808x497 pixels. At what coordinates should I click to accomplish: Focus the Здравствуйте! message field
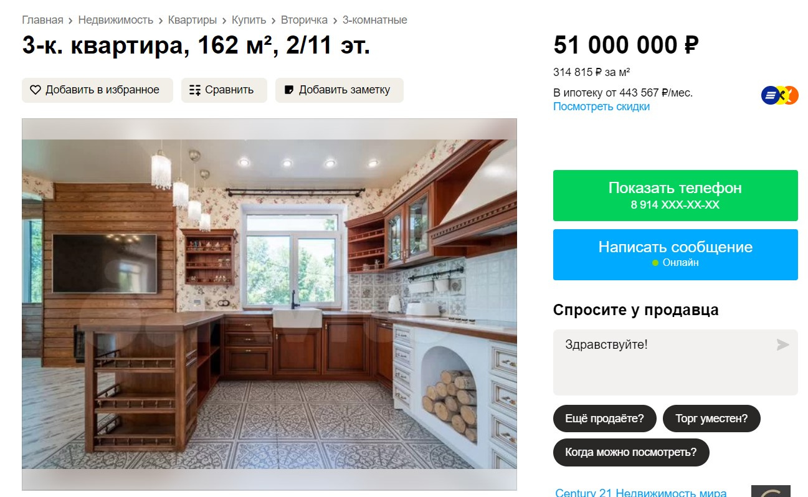tap(675, 362)
